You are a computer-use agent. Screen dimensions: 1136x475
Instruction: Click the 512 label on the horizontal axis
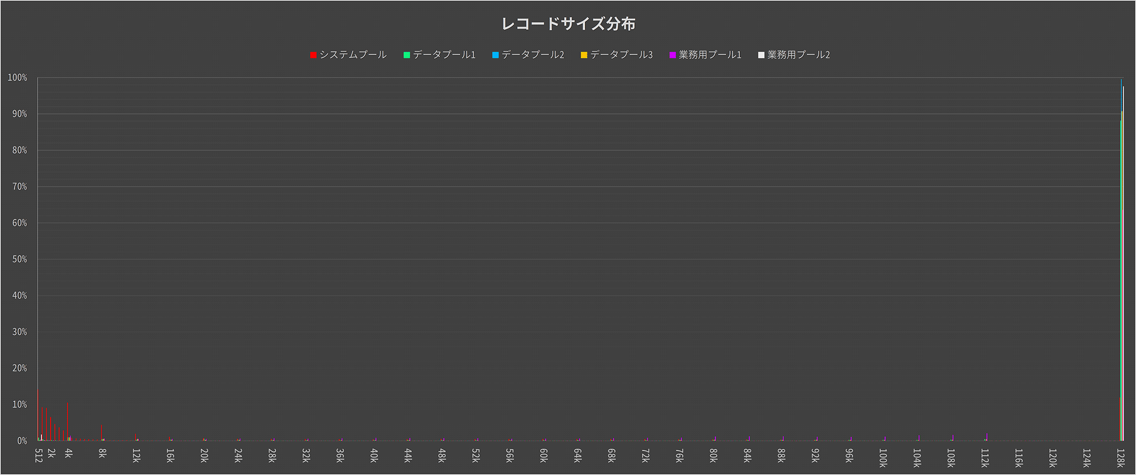pos(38,455)
